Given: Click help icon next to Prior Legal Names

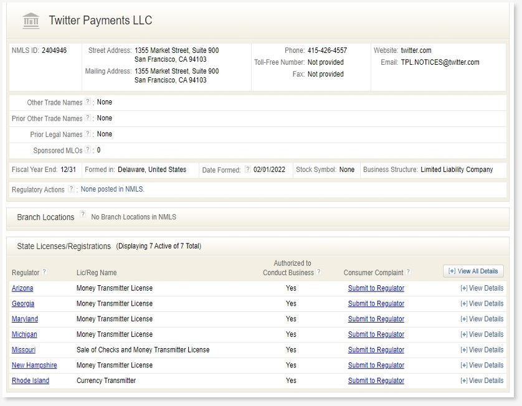Looking at the screenshot, I should click(x=88, y=134).
